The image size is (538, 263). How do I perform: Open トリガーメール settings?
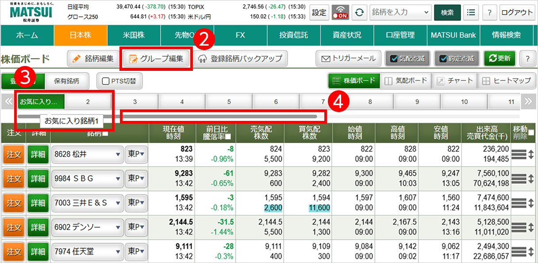[349, 58]
